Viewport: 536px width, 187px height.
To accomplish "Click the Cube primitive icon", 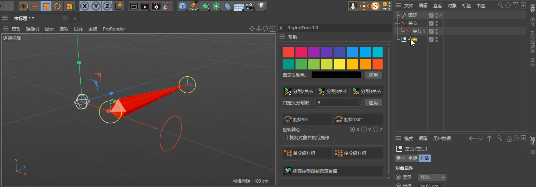I will point(183,6).
